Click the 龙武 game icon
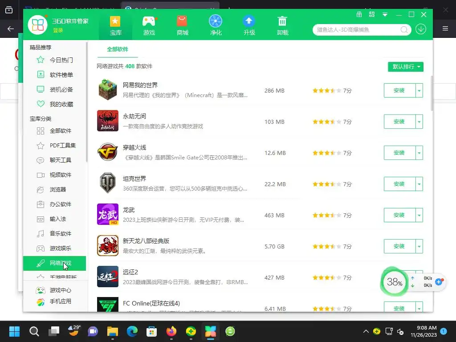Viewport: 456px width, 342px height. (x=108, y=214)
